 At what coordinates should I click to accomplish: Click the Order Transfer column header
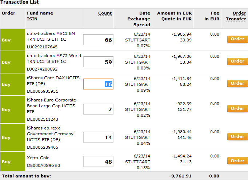[239, 16]
